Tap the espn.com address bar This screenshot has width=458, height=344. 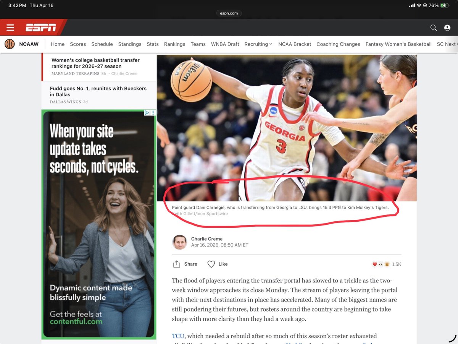229,13
